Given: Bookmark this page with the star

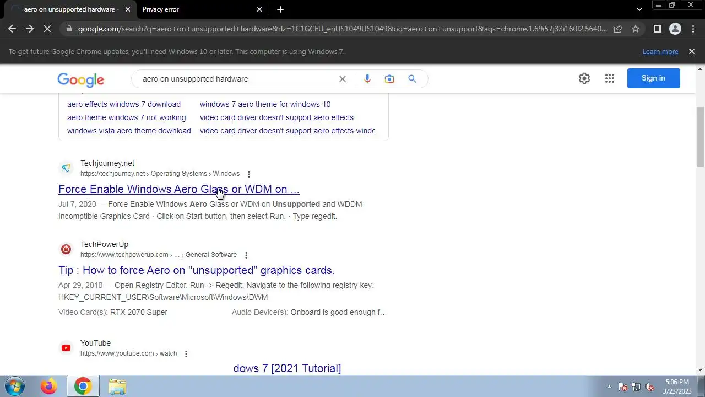Looking at the screenshot, I should click(x=636, y=29).
